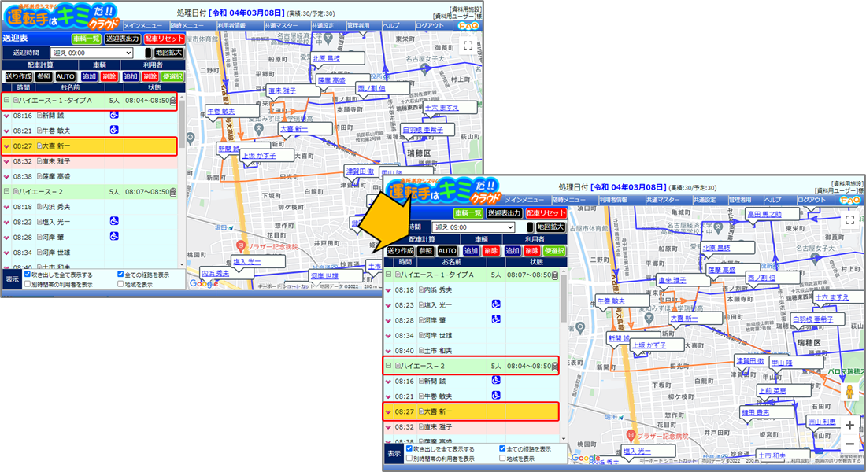Enable 別時間帯の利用者を表示 checkbox in right window

(x=409, y=458)
